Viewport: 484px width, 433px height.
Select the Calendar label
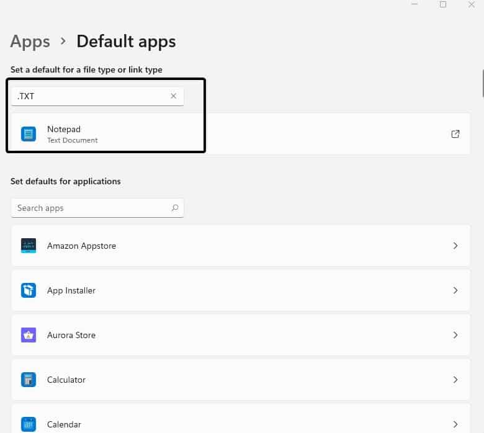tap(64, 425)
